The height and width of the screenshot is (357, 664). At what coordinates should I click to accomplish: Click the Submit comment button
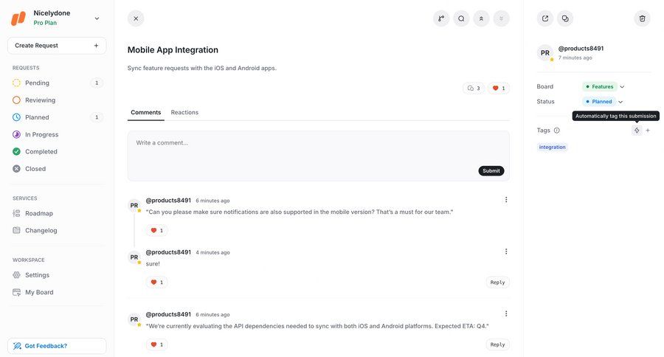[x=491, y=170]
